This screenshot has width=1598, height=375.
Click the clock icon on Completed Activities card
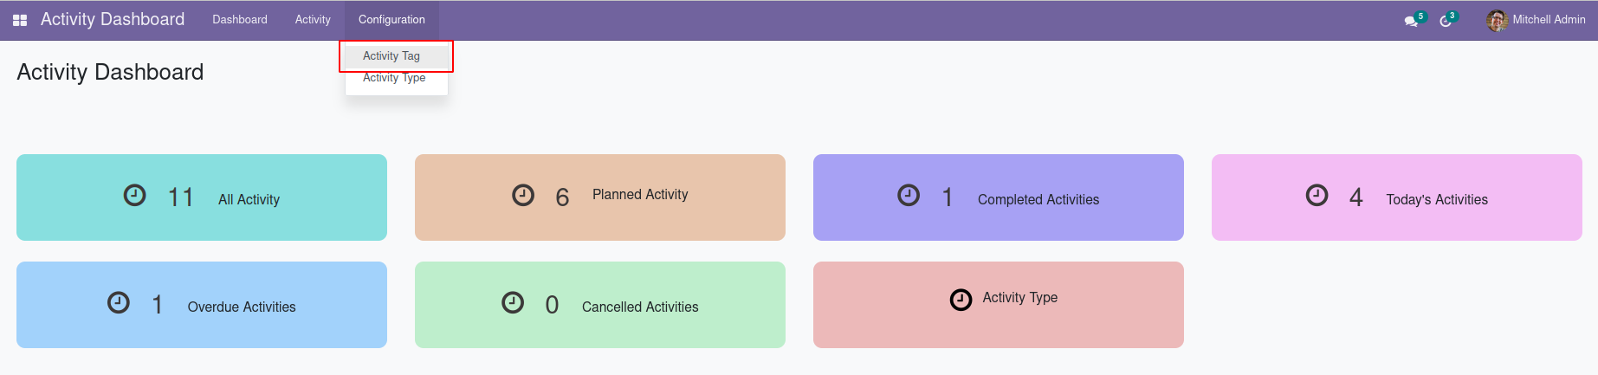(x=909, y=196)
